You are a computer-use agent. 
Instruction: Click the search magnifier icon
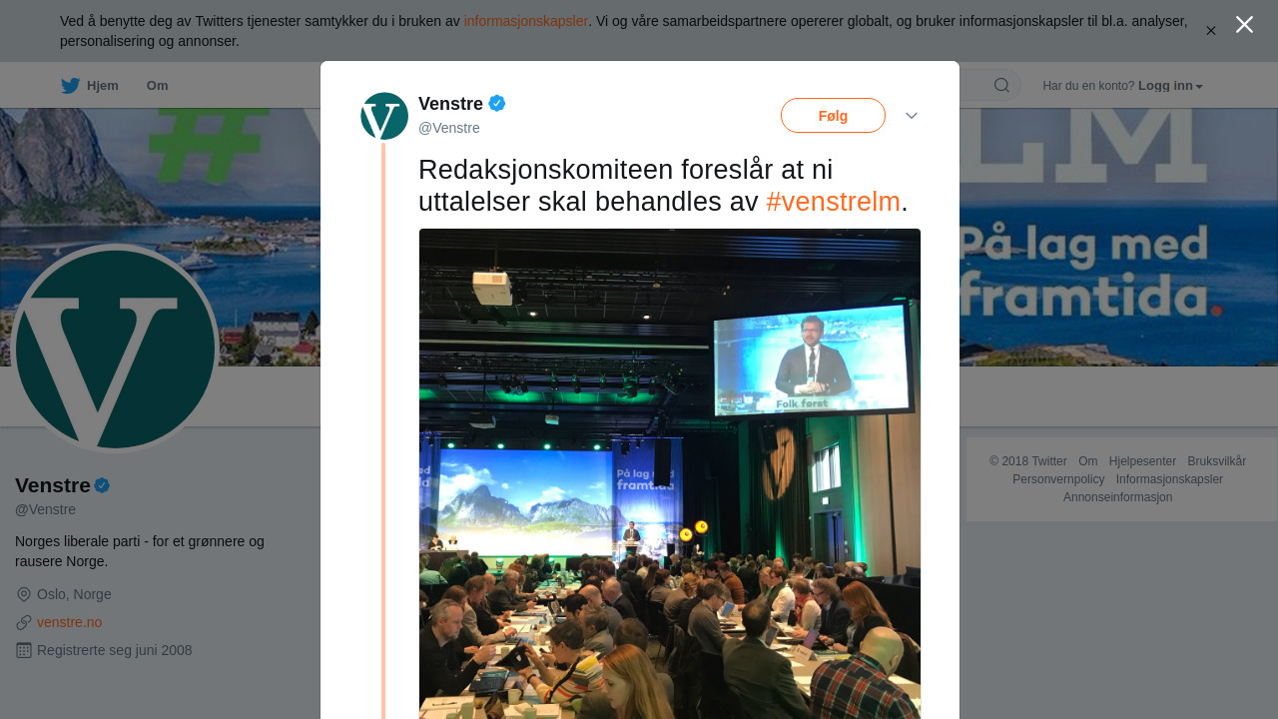[1001, 85]
